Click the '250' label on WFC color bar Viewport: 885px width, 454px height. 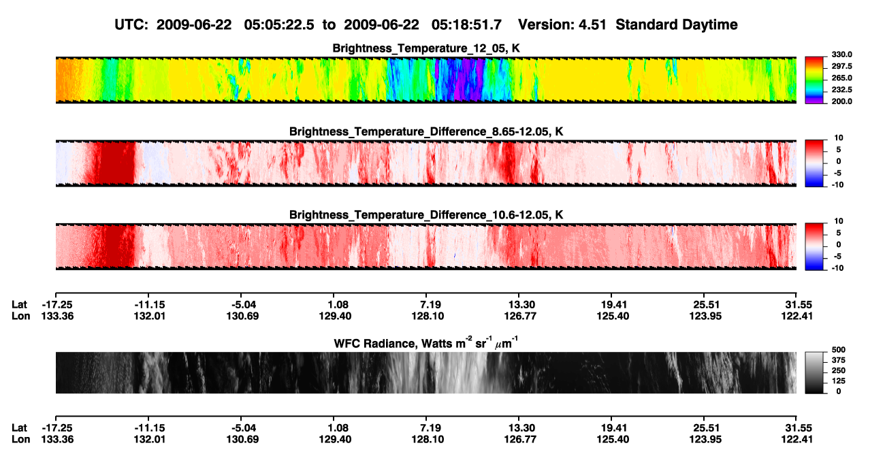[839, 372]
